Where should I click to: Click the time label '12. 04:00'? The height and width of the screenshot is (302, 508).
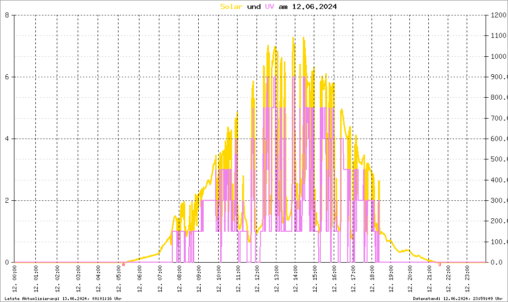pyautogui.click(x=98, y=279)
